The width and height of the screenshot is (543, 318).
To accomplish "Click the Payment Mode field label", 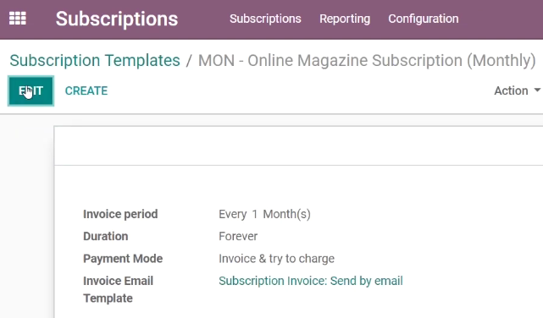I will coord(123,259).
